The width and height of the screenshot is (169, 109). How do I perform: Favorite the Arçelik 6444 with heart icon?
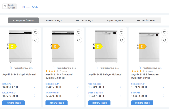tap(36, 33)
